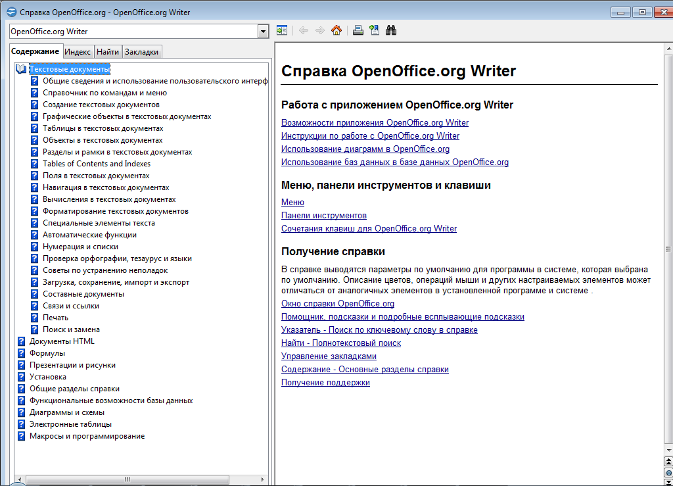Viewport: 673px width, 486px height.
Task: Click the tree pane horizontal scrollbar thumb
Action: (x=127, y=479)
